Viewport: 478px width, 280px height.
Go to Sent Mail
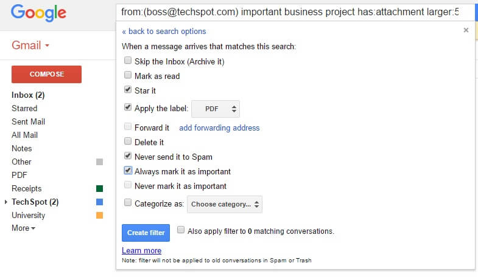point(29,121)
